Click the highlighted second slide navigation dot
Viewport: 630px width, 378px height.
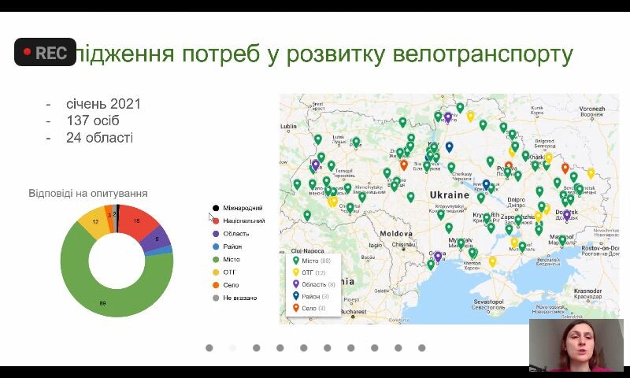232,348
